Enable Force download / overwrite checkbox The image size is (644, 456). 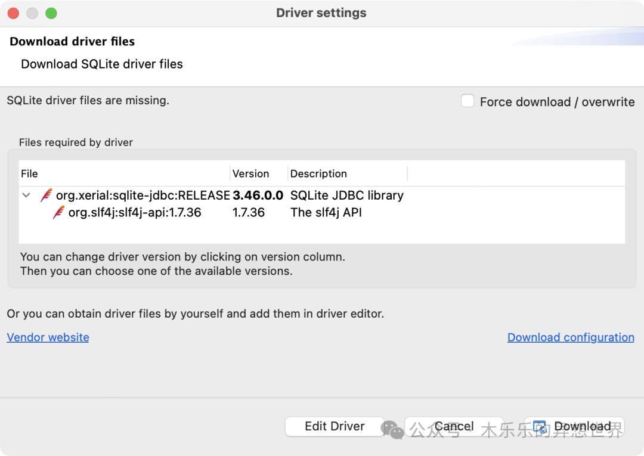(x=467, y=101)
